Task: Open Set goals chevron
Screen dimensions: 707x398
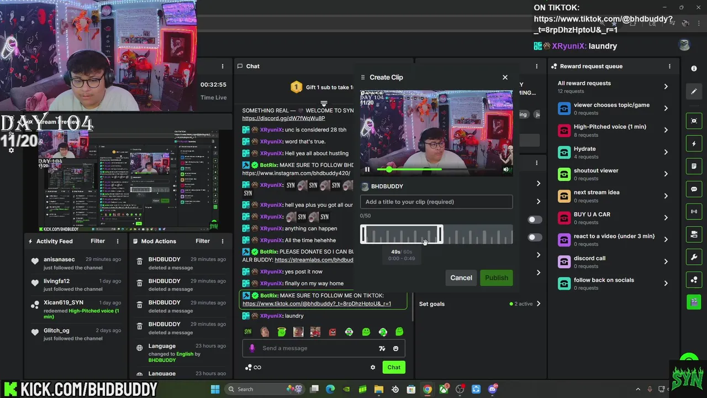Action: coord(539,303)
